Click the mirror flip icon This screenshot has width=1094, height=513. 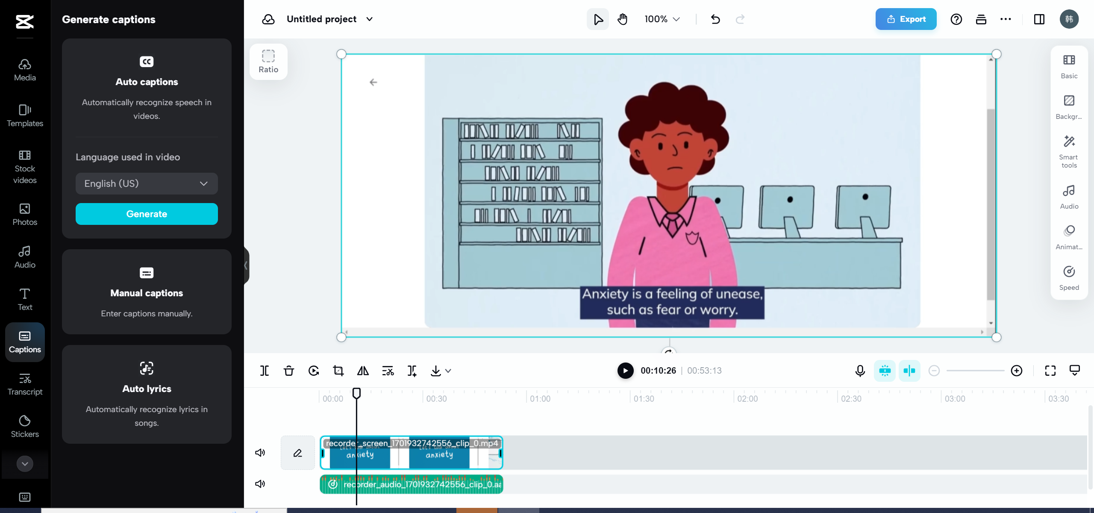click(363, 371)
